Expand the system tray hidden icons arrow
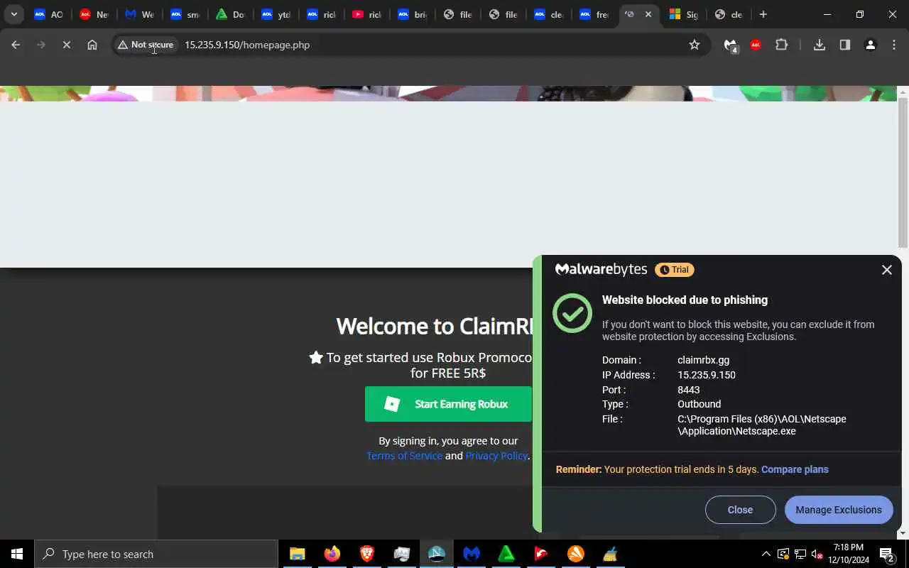 click(766, 554)
